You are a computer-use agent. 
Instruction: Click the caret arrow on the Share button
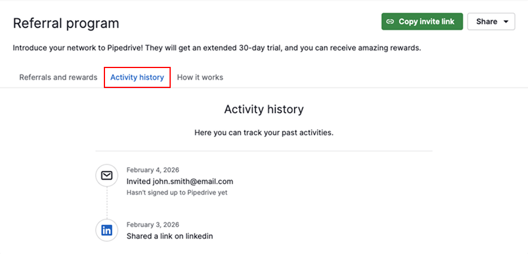tap(505, 22)
